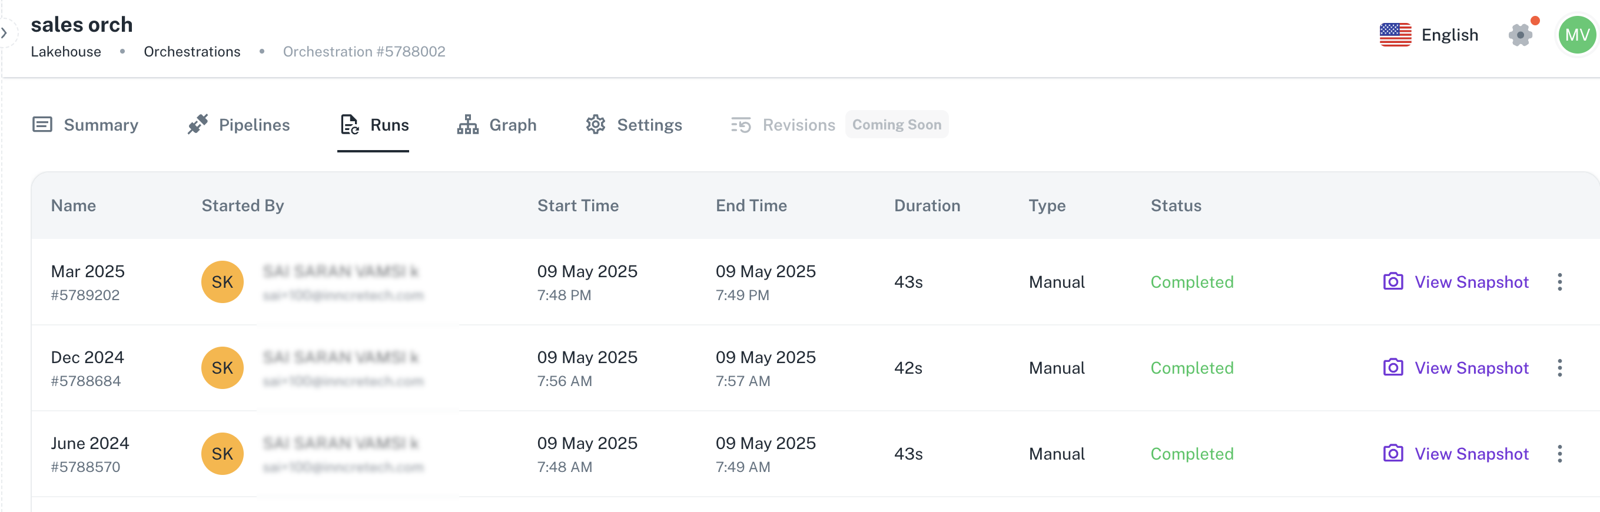Click camera icon in June 2024 row
This screenshot has height=512, width=1600.
[x=1393, y=453]
